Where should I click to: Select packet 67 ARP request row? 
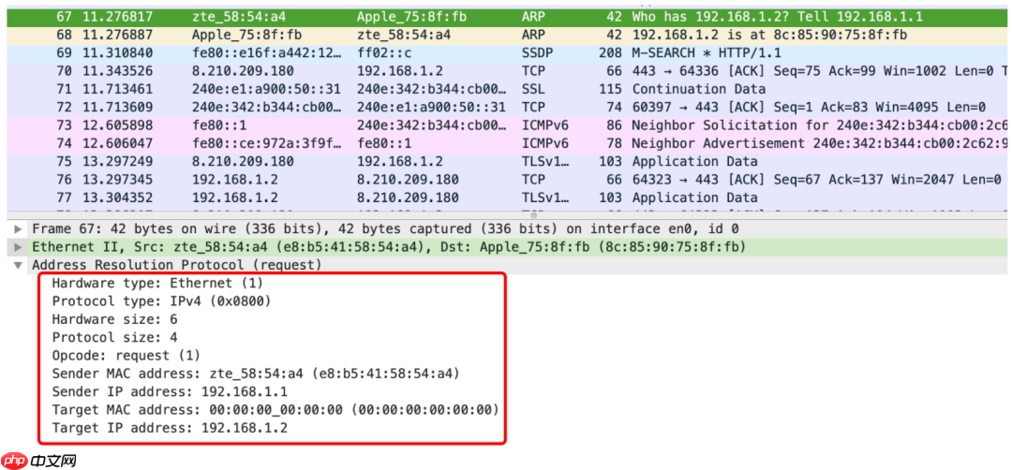(507, 17)
